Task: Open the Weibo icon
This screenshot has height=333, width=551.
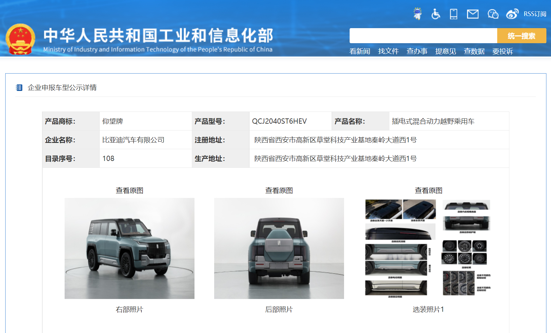Action: (x=512, y=14)
